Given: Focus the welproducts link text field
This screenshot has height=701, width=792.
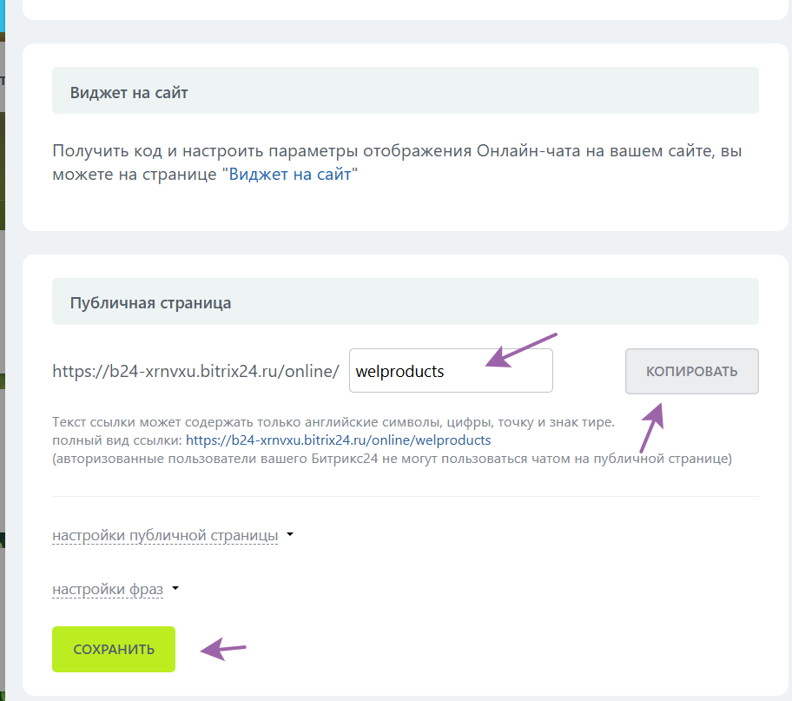Looking at the screenshot, I should [450, 371].
